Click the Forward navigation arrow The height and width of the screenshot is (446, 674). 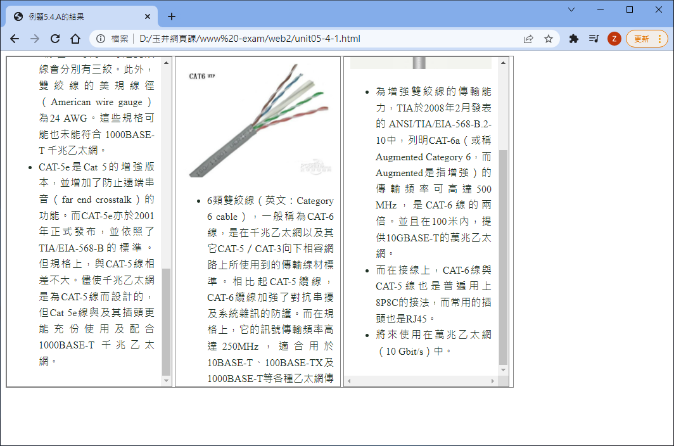[35, 39]
